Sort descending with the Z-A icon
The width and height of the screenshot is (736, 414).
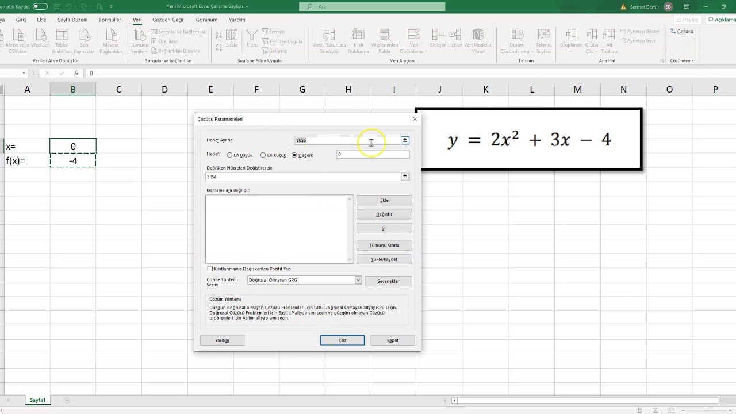(218, 48)
